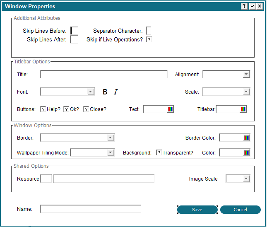267x227 pixels.
Task: Open the Titlebar color picker icon
Action: tap(243, 109)
